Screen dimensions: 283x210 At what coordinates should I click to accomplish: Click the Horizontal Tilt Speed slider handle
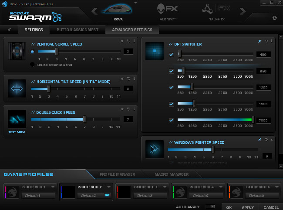tap(49, 89)
